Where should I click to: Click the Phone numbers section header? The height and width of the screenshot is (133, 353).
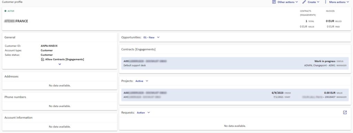[15, 97]
